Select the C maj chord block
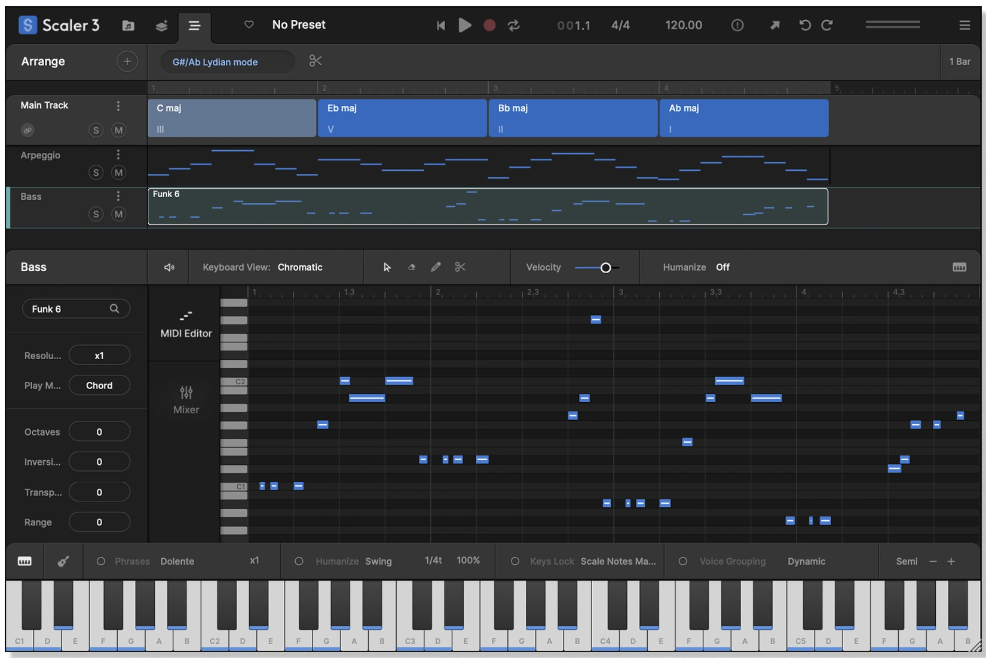The width and height of the screenshot is (986, 658). click(232, 118)
